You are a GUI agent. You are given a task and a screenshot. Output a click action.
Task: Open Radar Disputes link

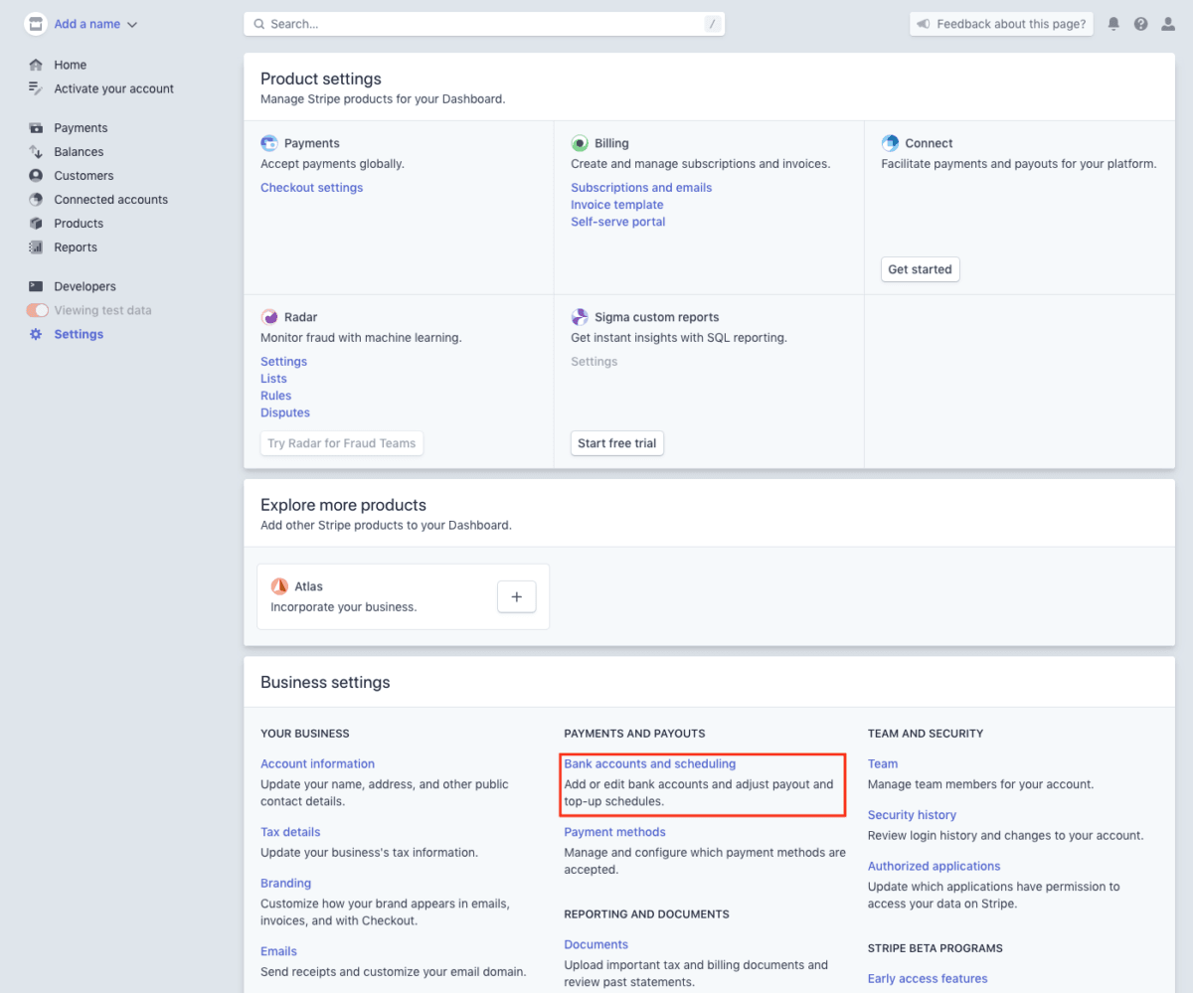coord(285,413)
